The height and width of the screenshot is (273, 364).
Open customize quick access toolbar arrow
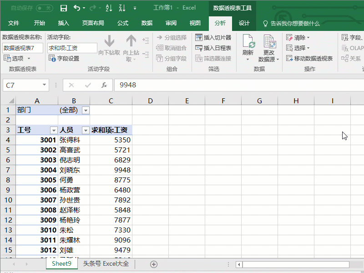click(135, 8)
